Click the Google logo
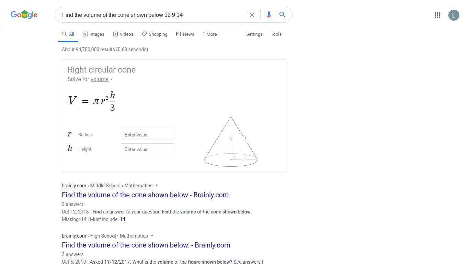 point(24,15)
